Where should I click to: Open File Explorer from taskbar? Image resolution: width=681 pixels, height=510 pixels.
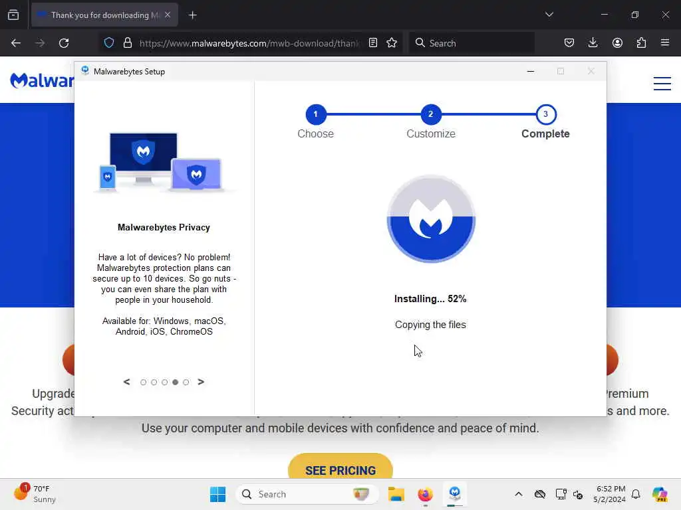(396, 494)
